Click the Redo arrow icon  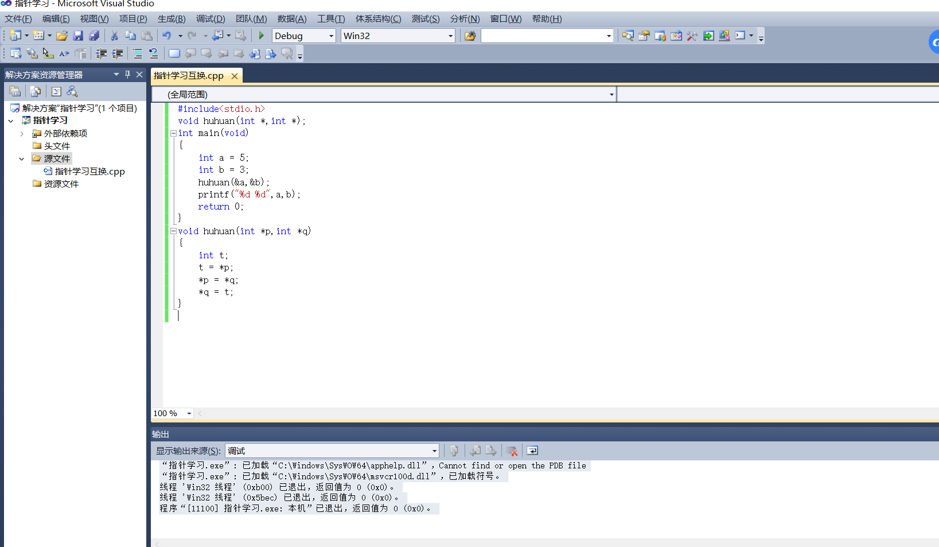click(192, 36)
